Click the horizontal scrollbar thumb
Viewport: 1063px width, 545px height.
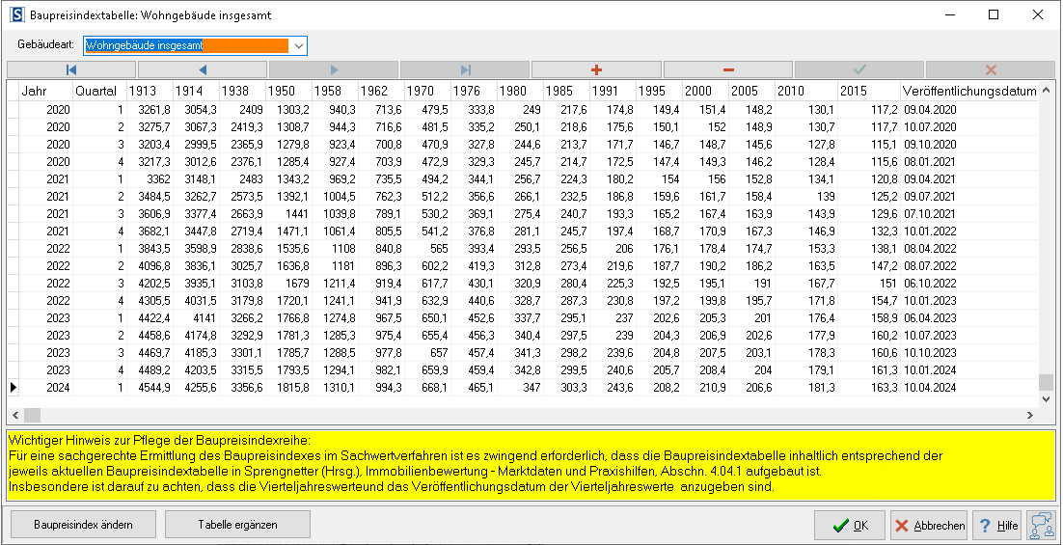click(32, 415)
